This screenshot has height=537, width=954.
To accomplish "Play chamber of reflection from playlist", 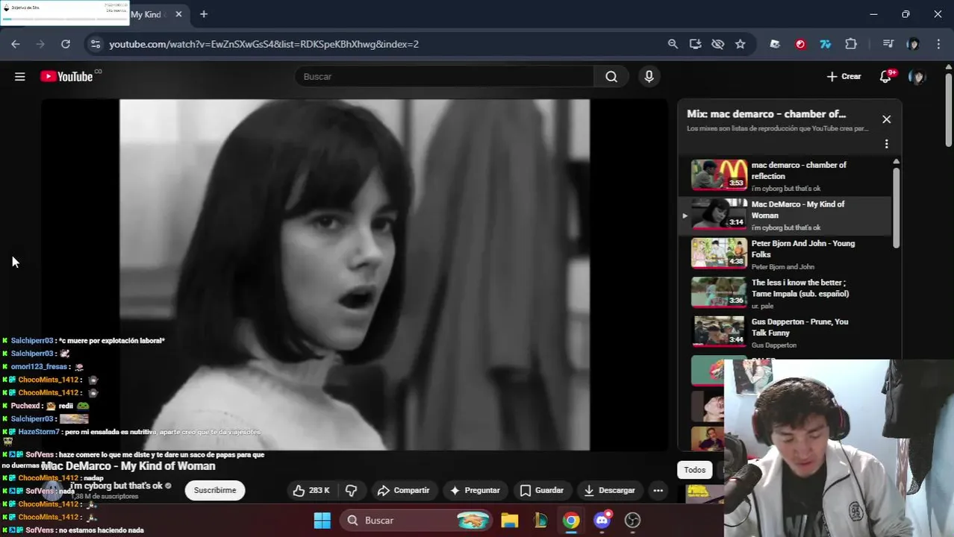I will click(784, 175).
